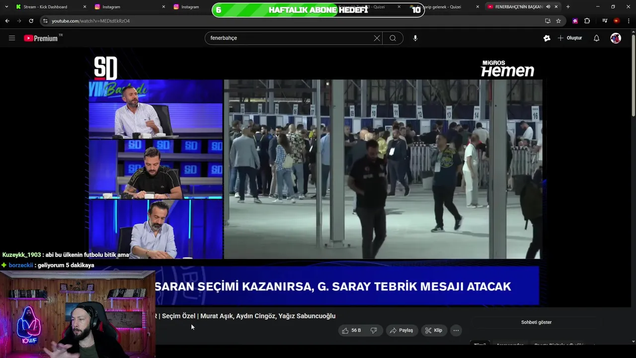Open the Oluştur create button
Viewport: 636px width, 358px height.
(570, 38)
